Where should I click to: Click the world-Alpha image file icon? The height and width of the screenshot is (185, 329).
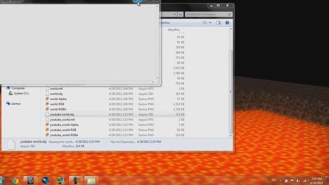pos(47,99)
